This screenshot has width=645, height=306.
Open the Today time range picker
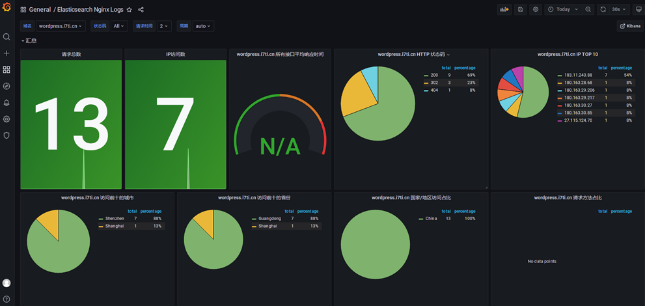563,10
